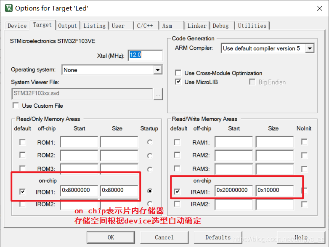
Task: Click the Keil uVision title bar icon
Action: 9,8
